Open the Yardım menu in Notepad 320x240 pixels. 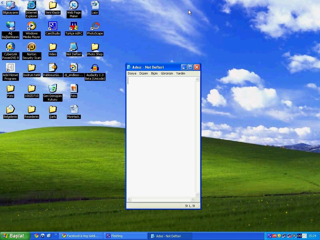coord(181,73)
